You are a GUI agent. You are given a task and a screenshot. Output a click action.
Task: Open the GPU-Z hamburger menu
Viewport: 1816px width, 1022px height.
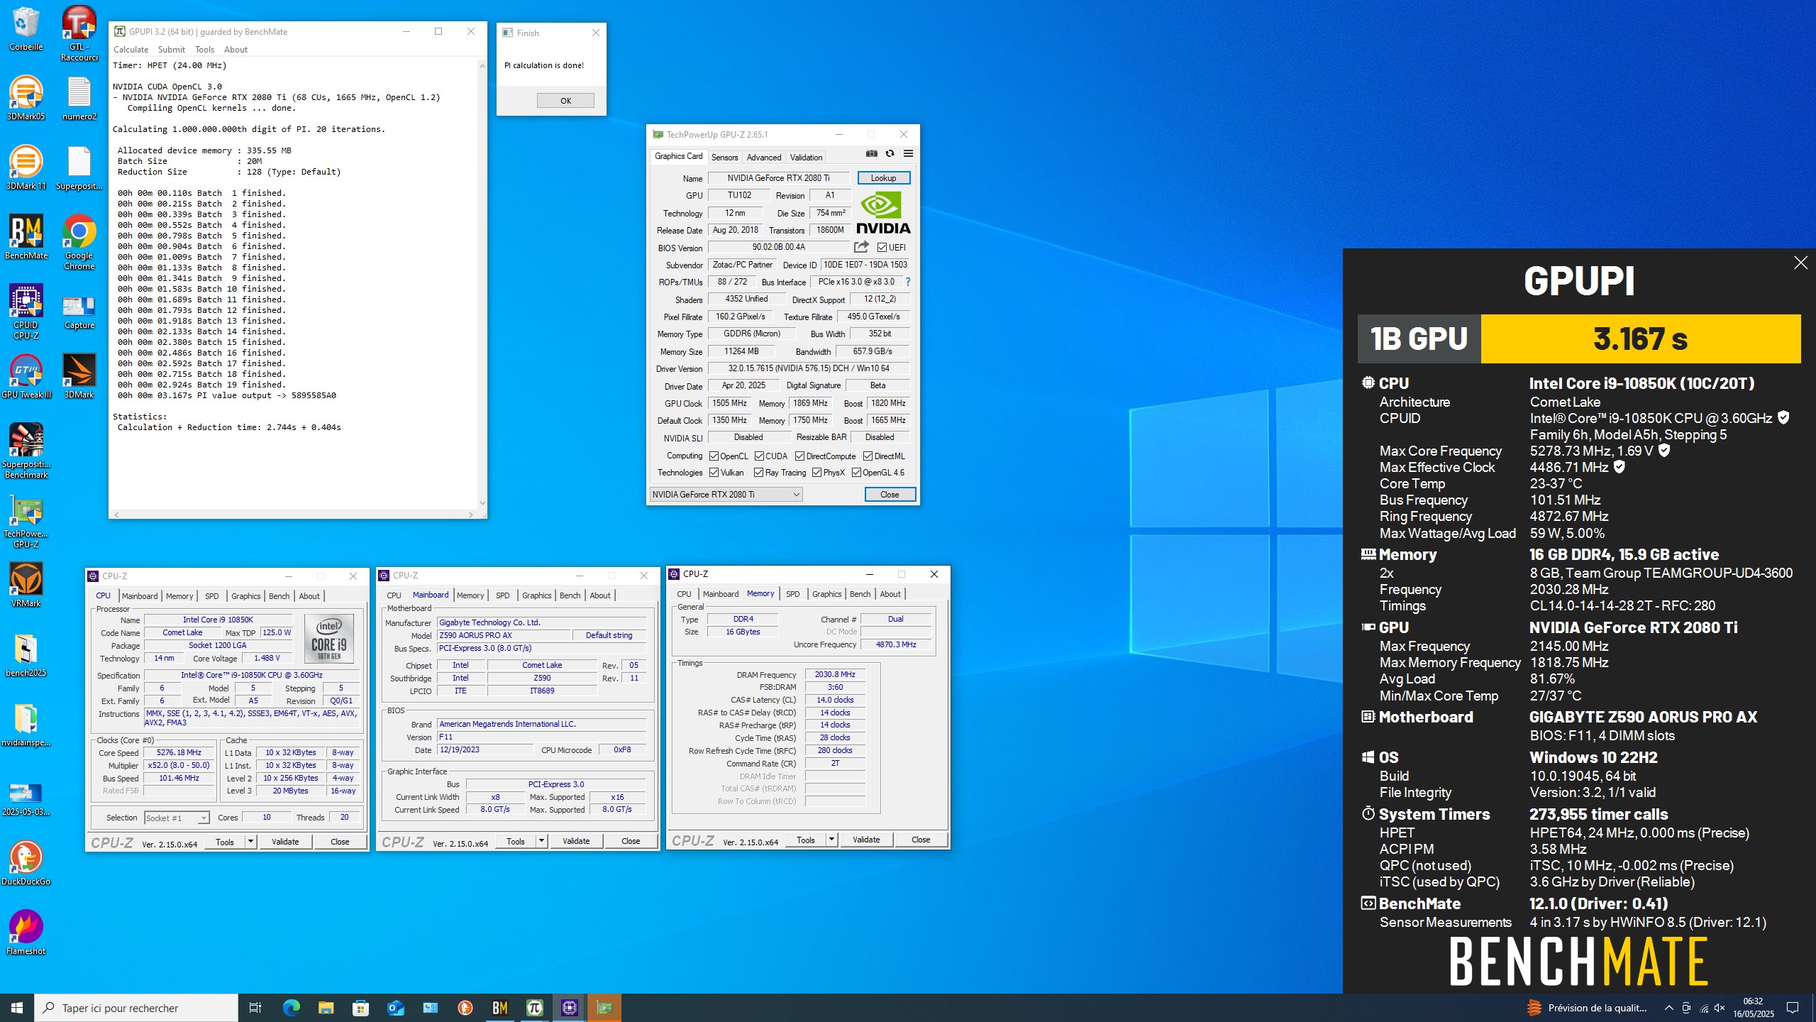click(x=908, y=153)
